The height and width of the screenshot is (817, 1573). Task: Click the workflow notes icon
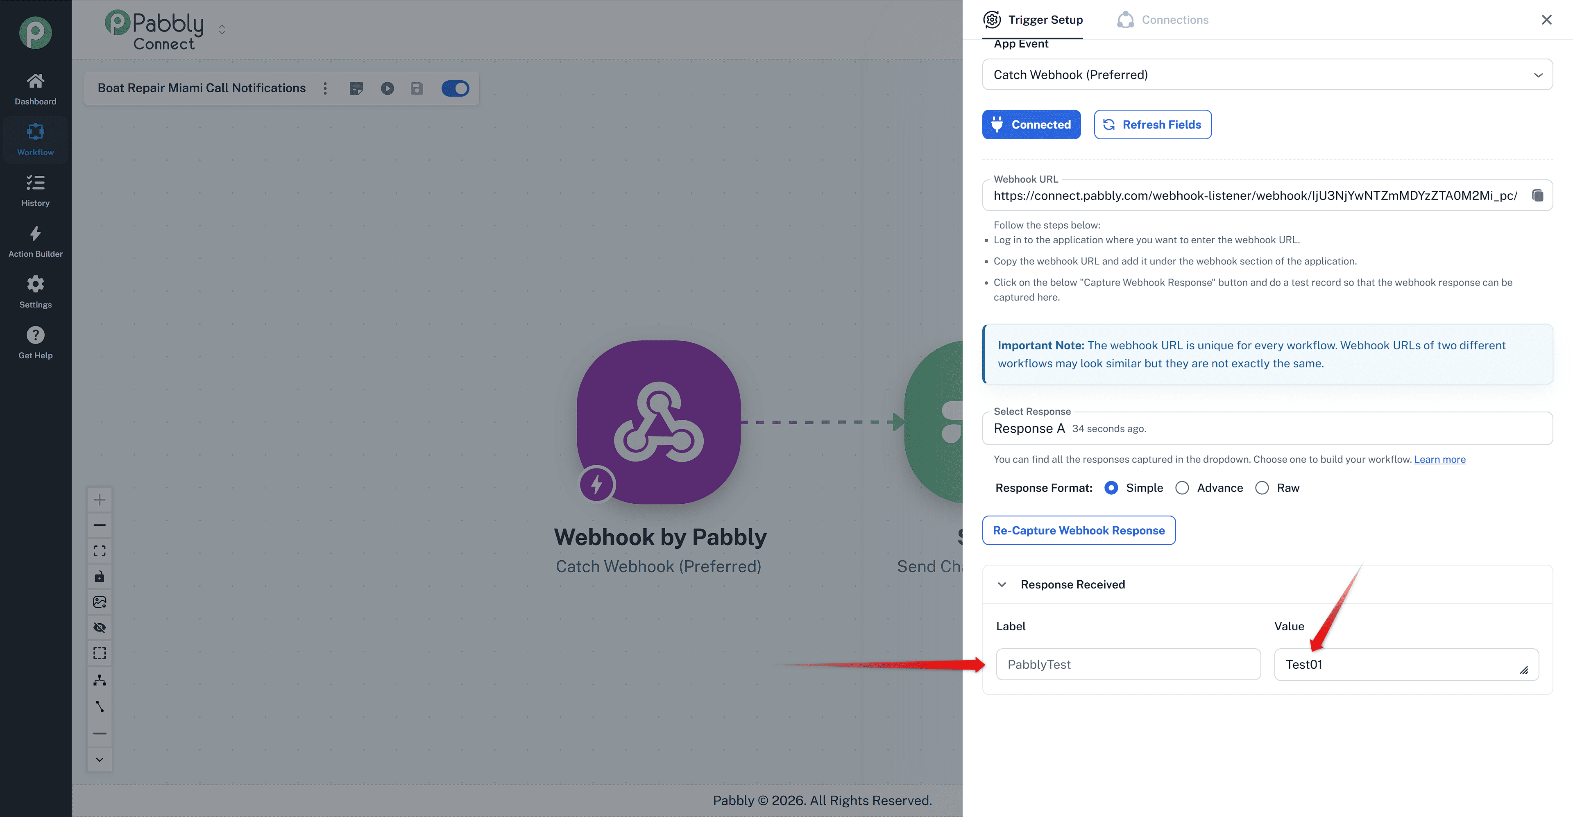[356, 88]
